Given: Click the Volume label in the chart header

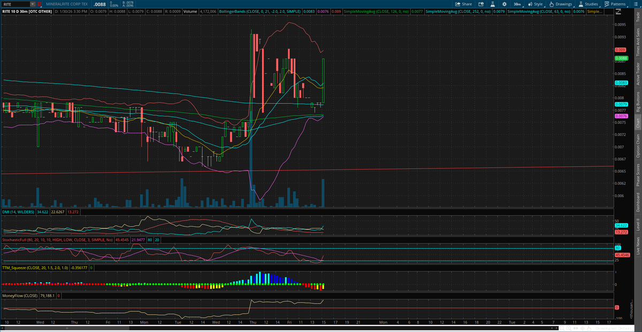Looking at the screenshot, I should pyautogui.click(x=191, y=11).
